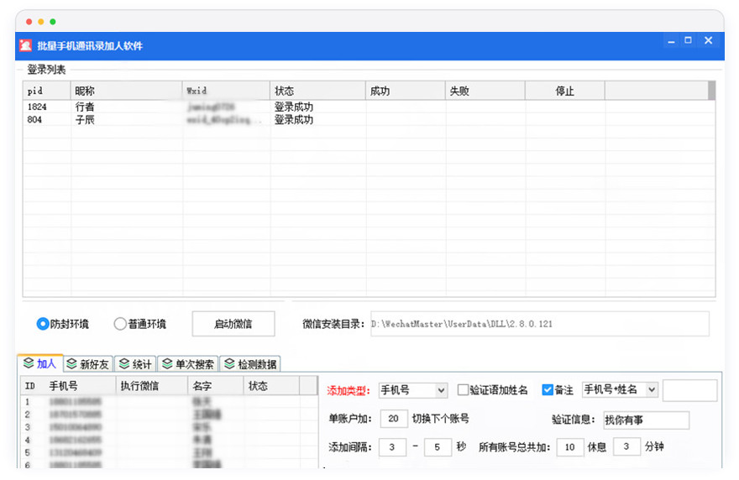
Task: Click the layers icon on 统计 tab
Action: pos(124,363)
